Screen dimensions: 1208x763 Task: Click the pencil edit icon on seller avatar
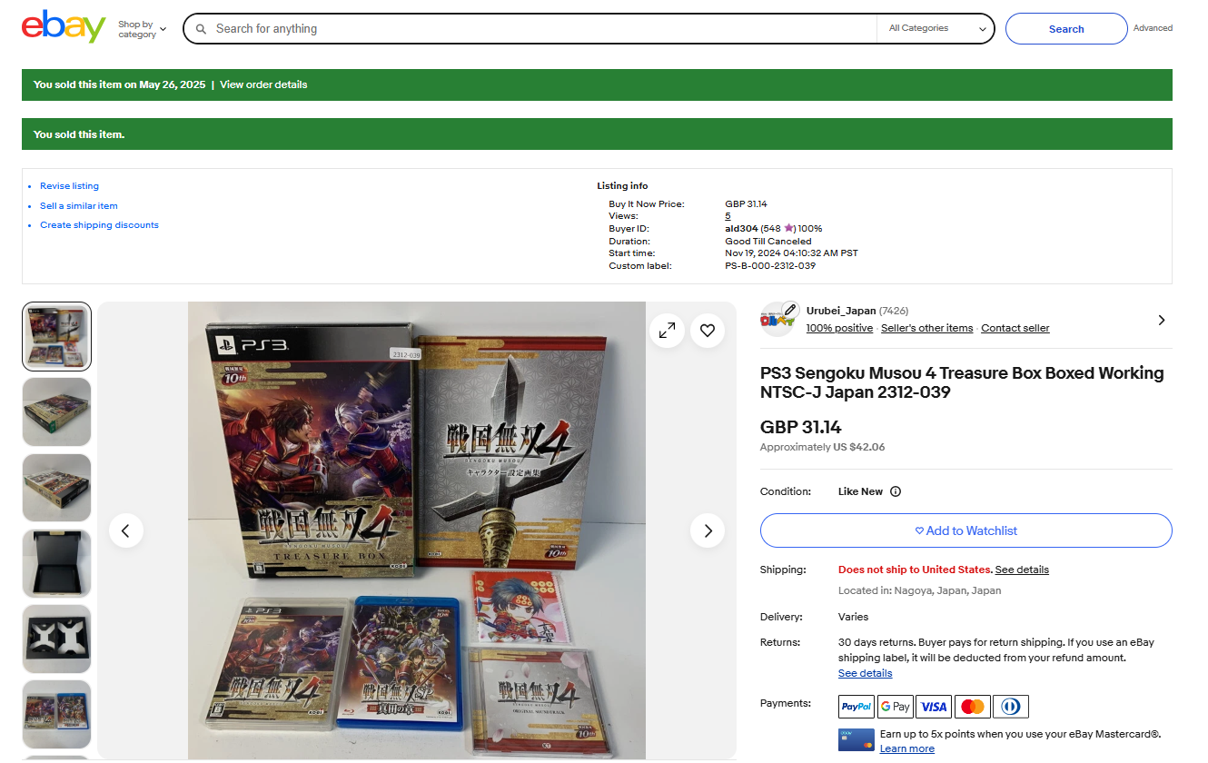790,309
